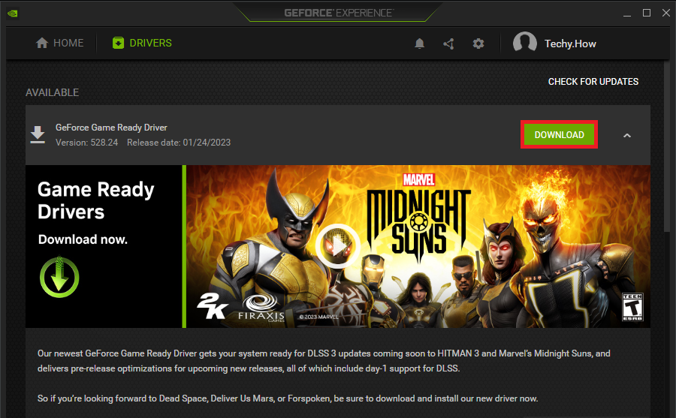Select the Release date: 01/24/2023 text

point(179,143)
